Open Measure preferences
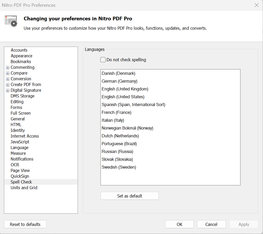Image resolution: width=263 pixels, height=234 pixels. pyautogui.click(x=18, y=153)
